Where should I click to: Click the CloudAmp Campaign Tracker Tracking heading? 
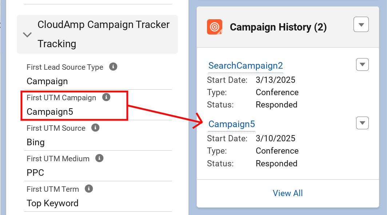[x=103, y=34]
